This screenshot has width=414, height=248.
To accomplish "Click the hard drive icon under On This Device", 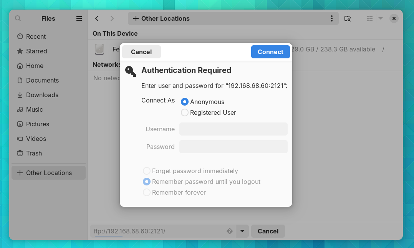I will point(99,50).
